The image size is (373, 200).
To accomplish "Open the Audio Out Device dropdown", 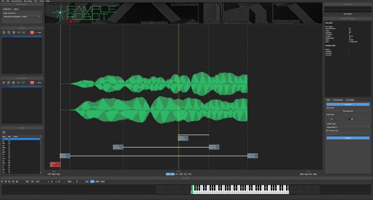I will click(22, 16).
